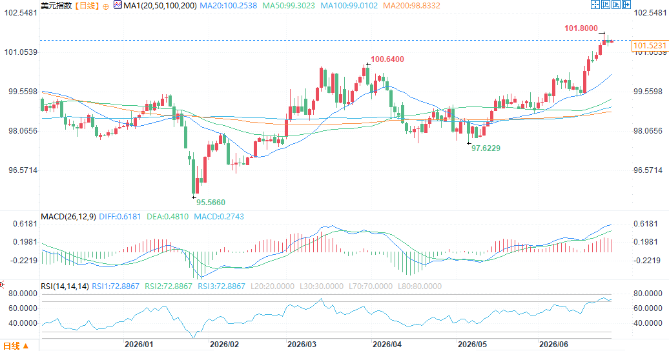Click the 【日线】 period label in chart title

point(87,6)
